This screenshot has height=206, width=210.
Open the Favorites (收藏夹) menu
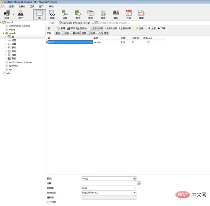point(22,6)
